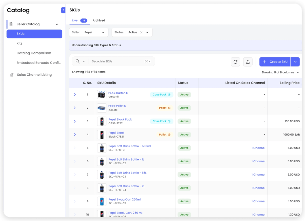Click the 500mL bottle product image
Screen dimensions: 305x221
tap(102, 148)
